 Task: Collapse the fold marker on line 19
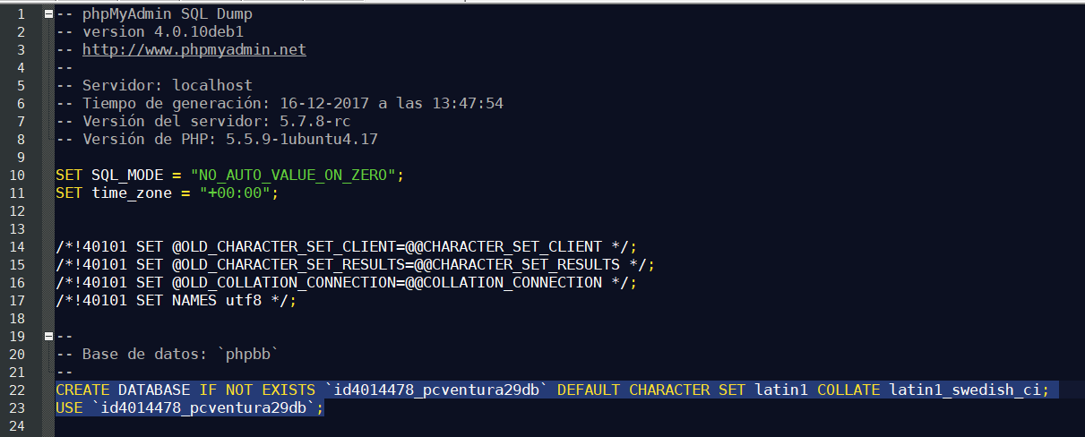tap(47, 337)
